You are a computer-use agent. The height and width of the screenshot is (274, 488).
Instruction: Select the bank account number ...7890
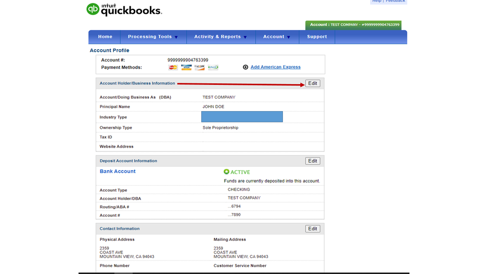[234, 215]
